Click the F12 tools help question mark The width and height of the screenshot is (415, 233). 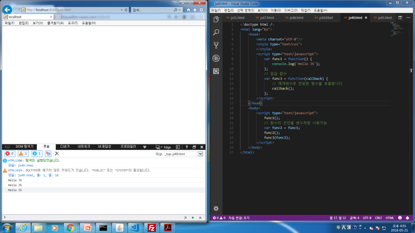[186, 147]
